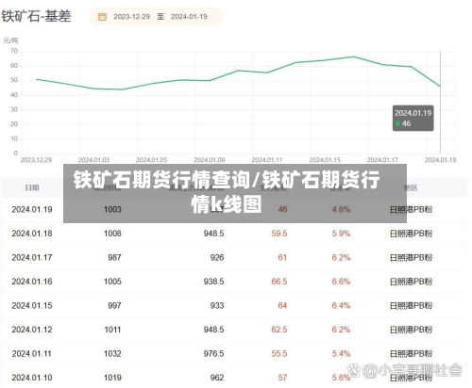The width and height of the screenshot is (472, 388).
Task: Click futures price 948.5 in the 2024.01.18 row
Action: click(x=213, y=234)
